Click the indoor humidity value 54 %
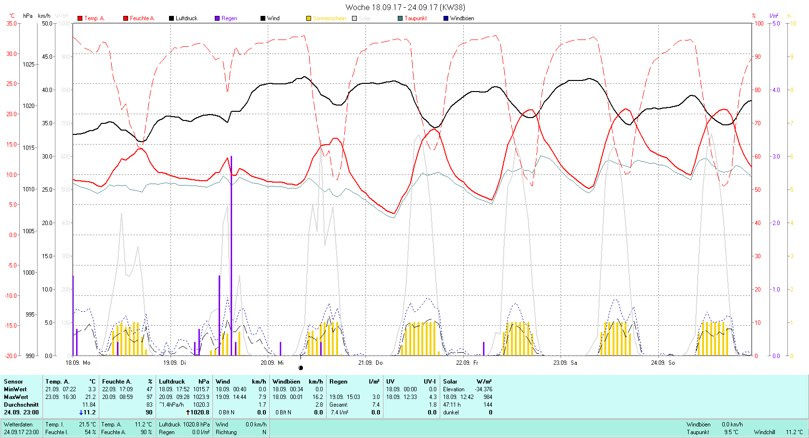809x438 pixels. point(91,432)
